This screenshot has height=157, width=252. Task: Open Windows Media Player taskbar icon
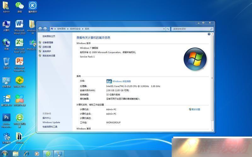click(x=37, y=154)
